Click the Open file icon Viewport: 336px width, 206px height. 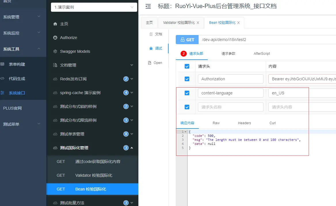click(x=150, y=63)
